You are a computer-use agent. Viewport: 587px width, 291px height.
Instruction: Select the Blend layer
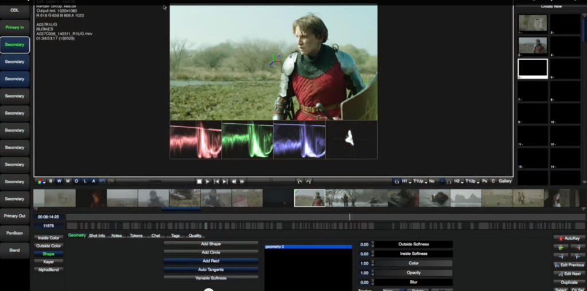pyautogui.click(x=14, y=250)
